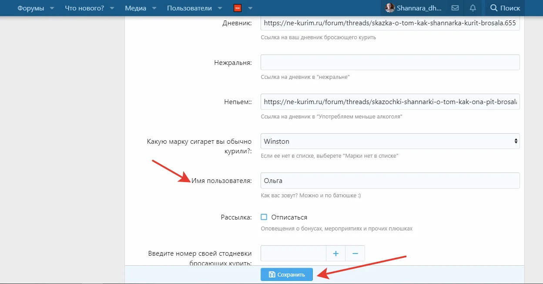
Task: Open the notifications bell icon
Action: point(473,8)
